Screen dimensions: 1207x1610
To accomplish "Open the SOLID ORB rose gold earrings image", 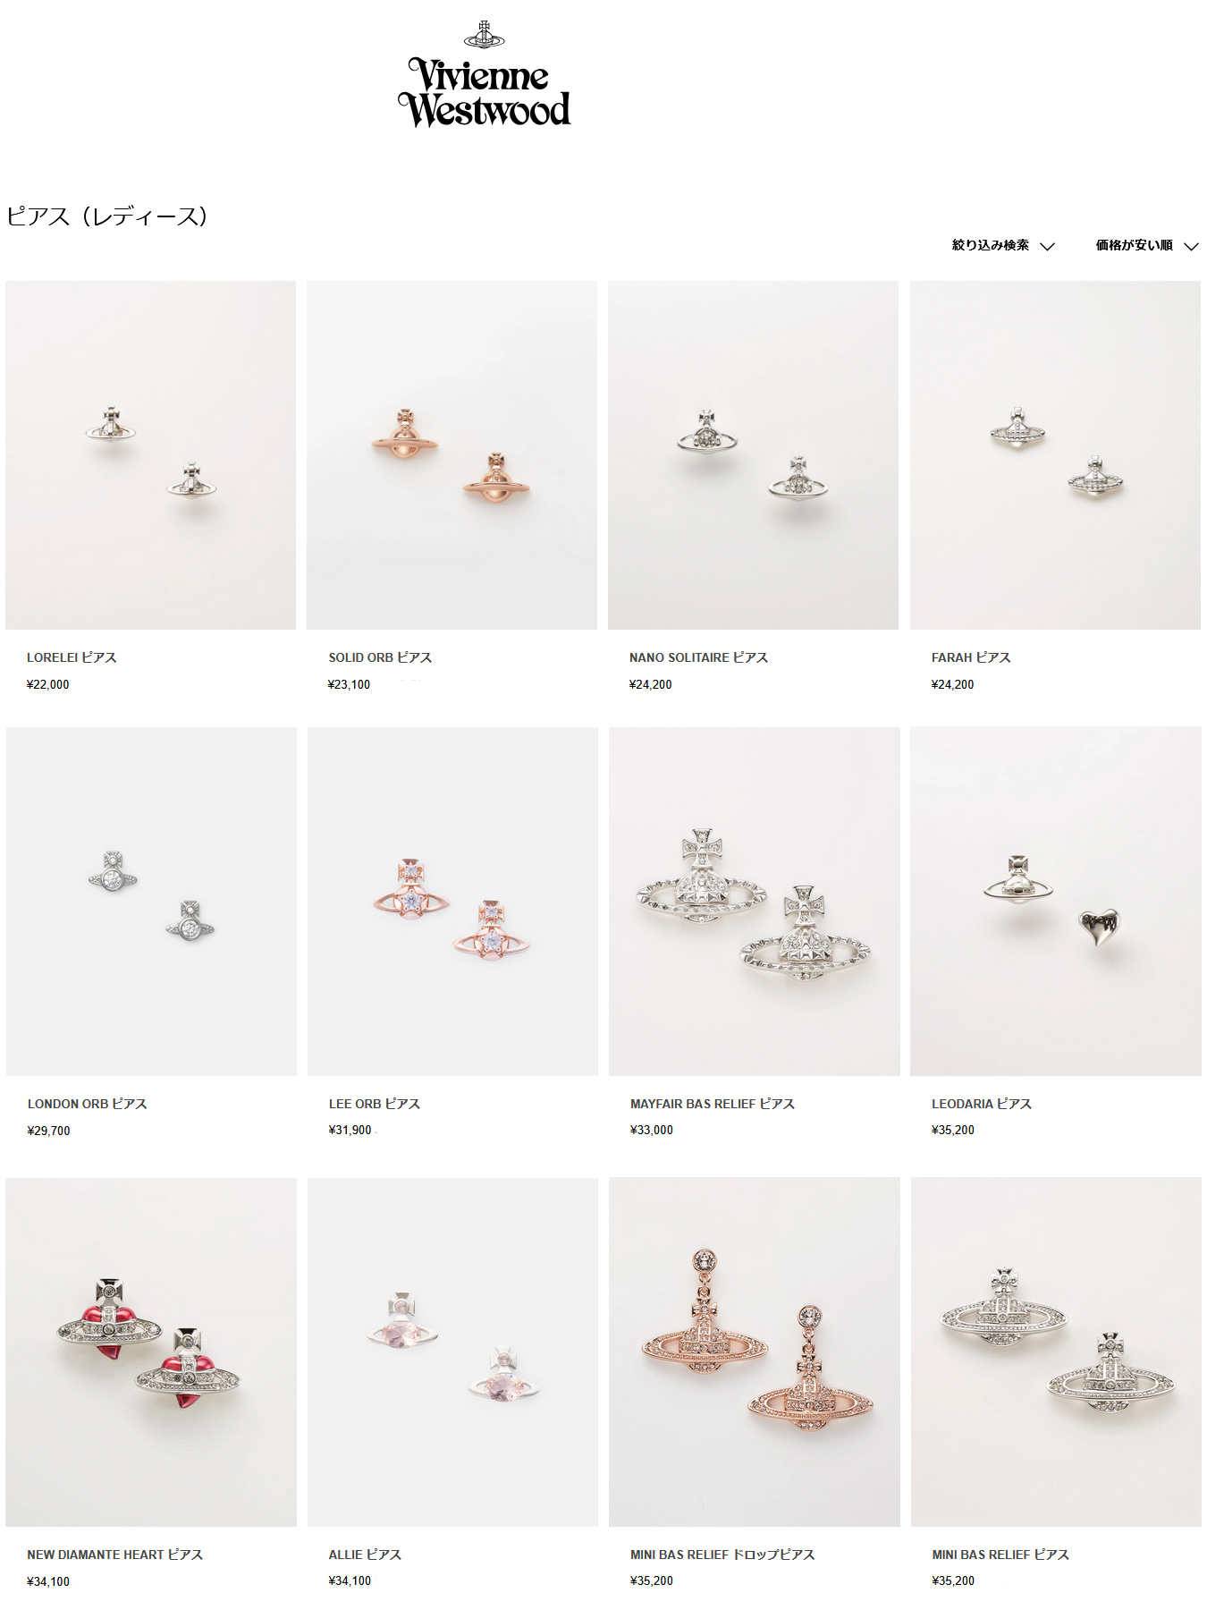I will point(452,455).
